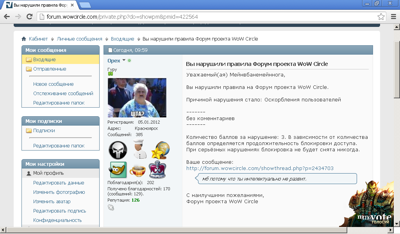This screenshot has width=400, height=234.
Task: Open Мой профиль in settings
Action: 48,173
